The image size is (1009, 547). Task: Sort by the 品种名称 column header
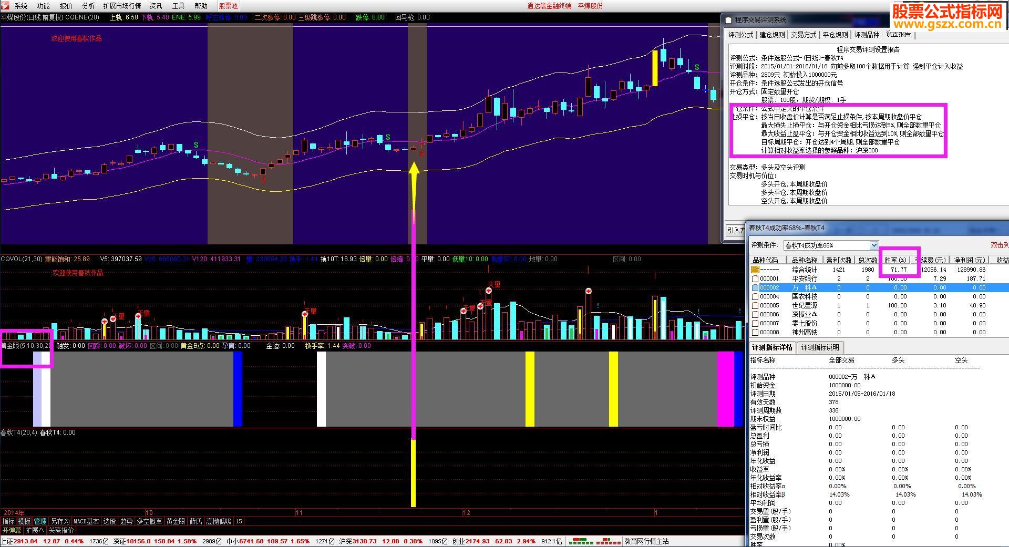tap(805, 260)
